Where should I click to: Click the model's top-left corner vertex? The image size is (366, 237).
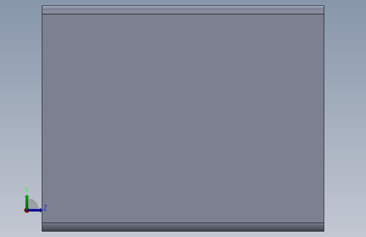42,5
